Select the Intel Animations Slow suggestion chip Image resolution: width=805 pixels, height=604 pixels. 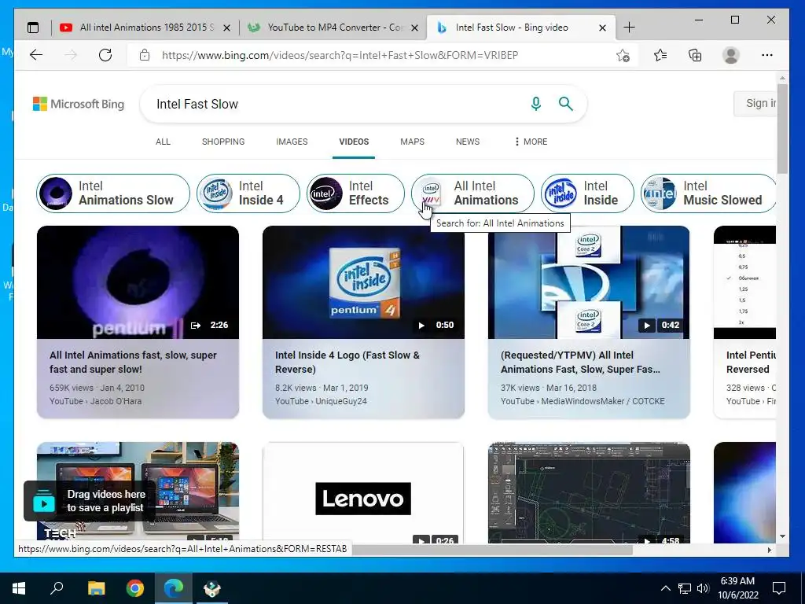click(x=113, y=193)
